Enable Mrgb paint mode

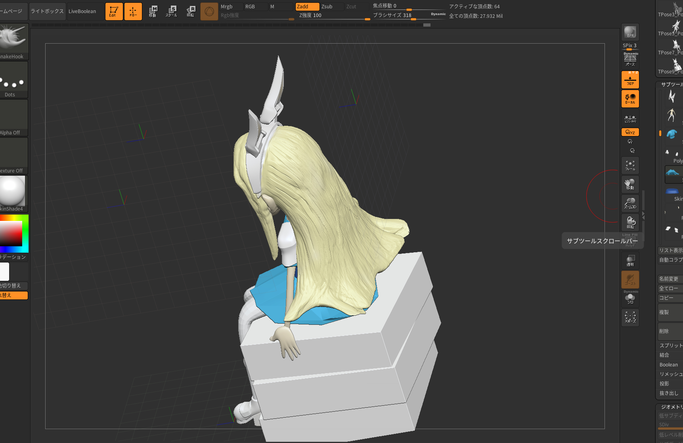click(231, 7)
